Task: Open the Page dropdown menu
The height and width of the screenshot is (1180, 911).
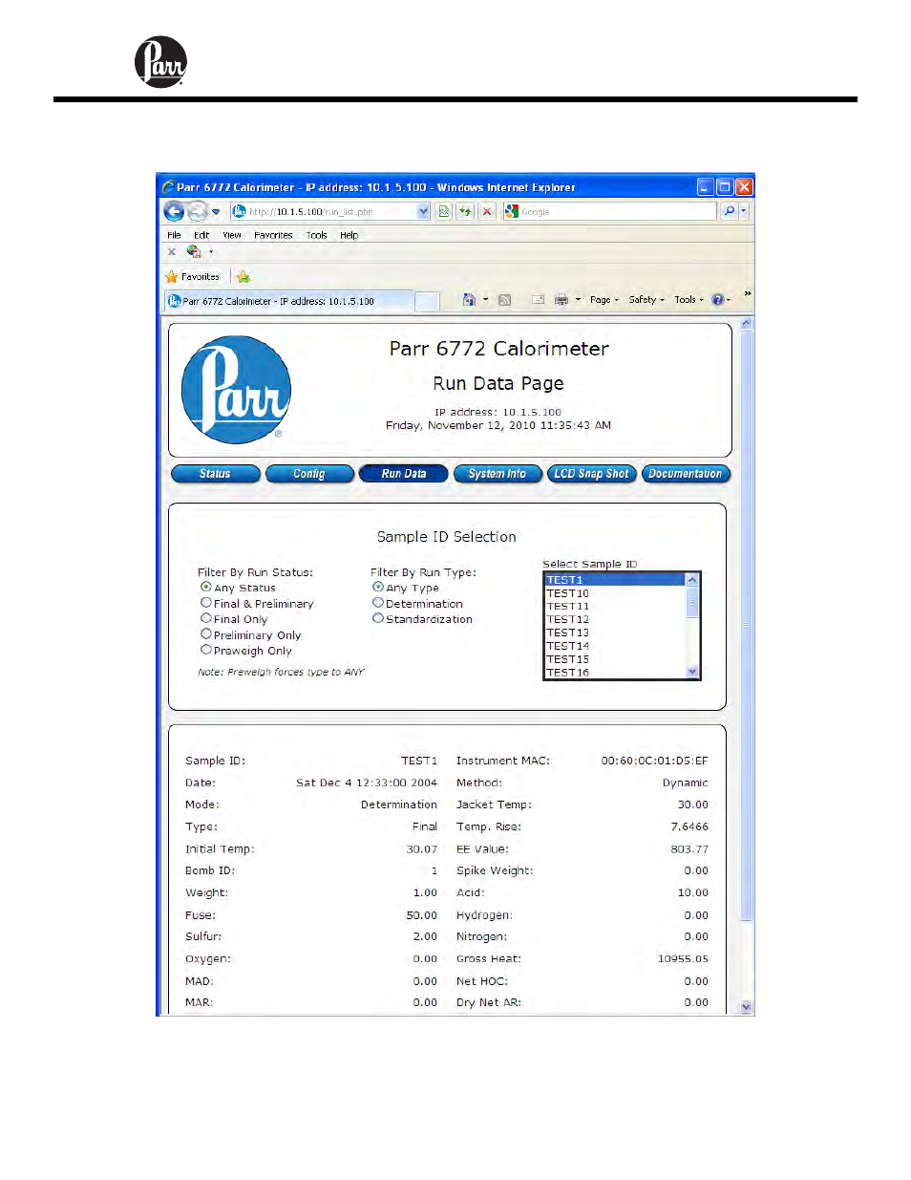Action: click(604, 300)
